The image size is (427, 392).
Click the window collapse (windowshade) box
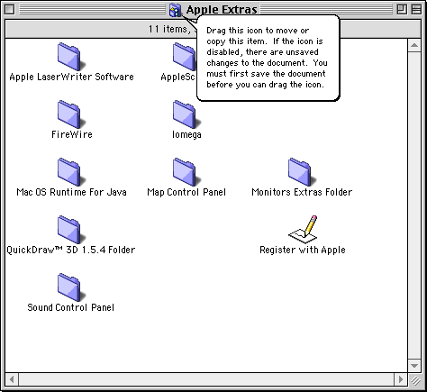416,10
